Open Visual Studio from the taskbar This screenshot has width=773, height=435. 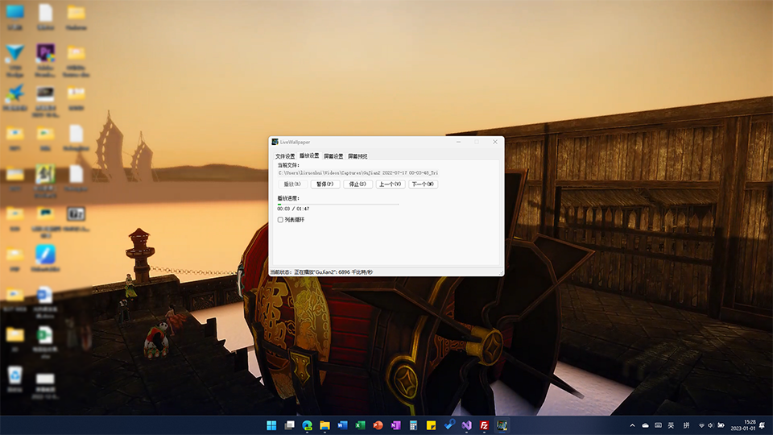click(466, 425)
